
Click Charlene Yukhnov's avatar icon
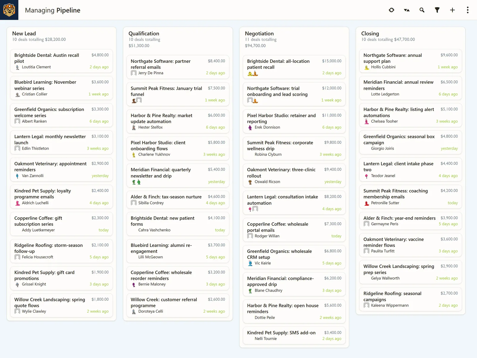pos(134,155)
